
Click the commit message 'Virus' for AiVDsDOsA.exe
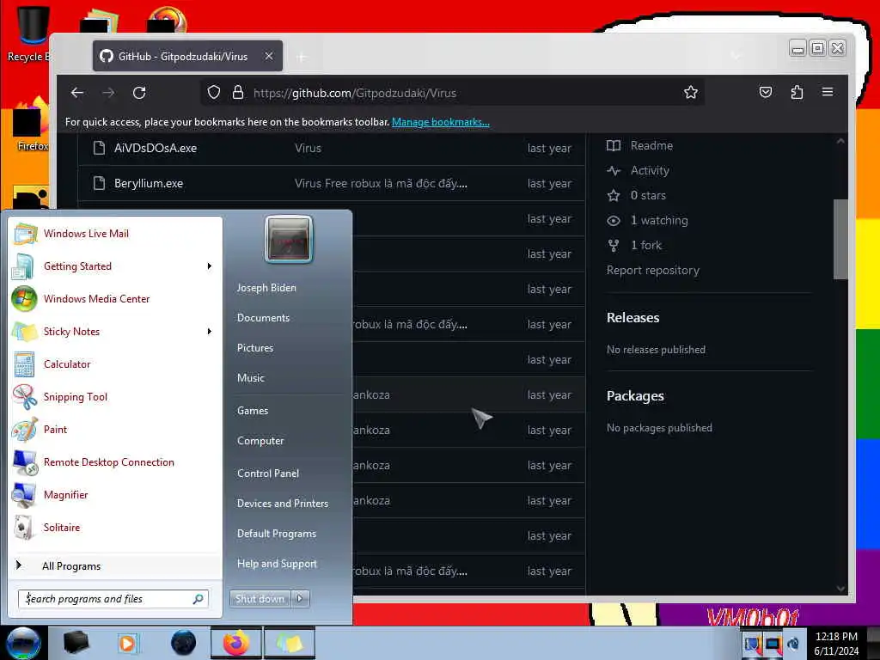[308, 148]
